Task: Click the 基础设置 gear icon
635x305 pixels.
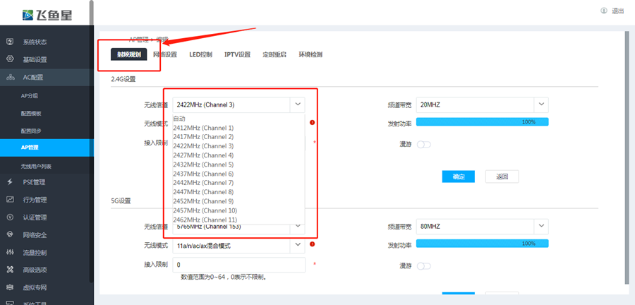Action: pyautogui.click(x=10, y=59)
